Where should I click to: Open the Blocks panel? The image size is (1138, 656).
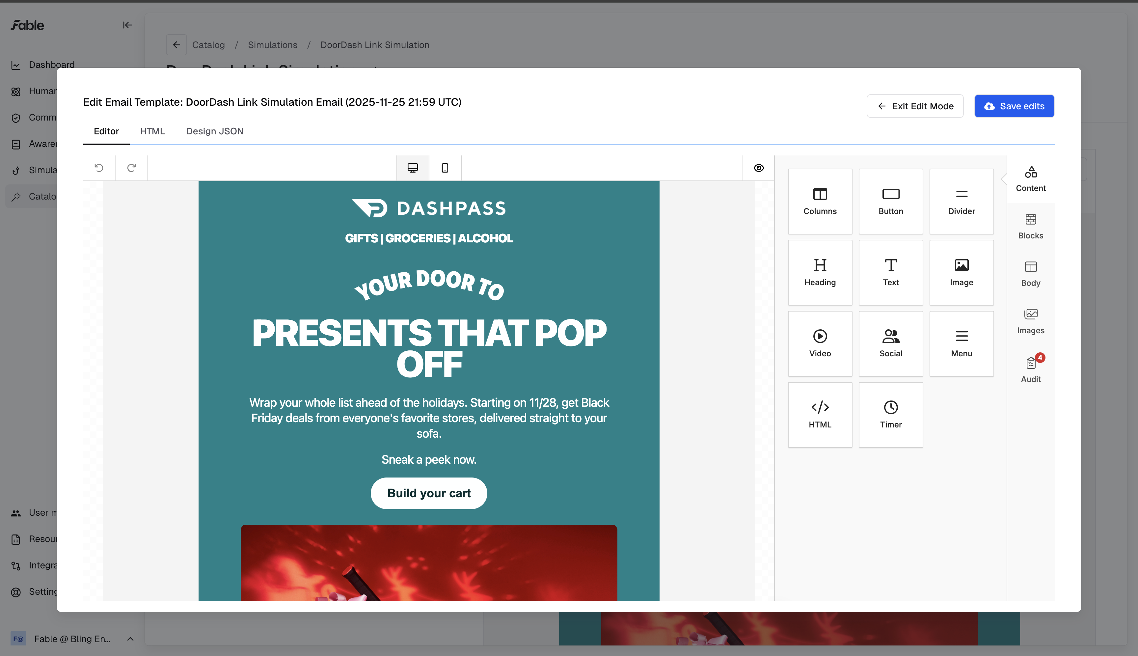[x=1031, y=227]
